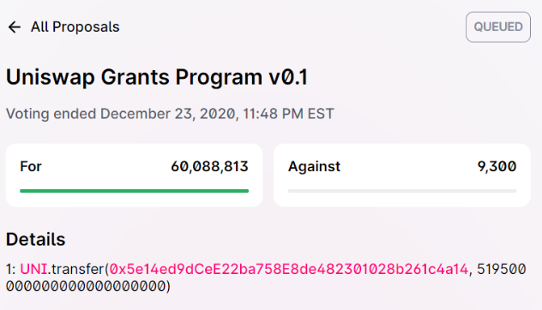Screen dimensions: 542x310
Task: Click the back arrow icon
Action: pos(15,27)
